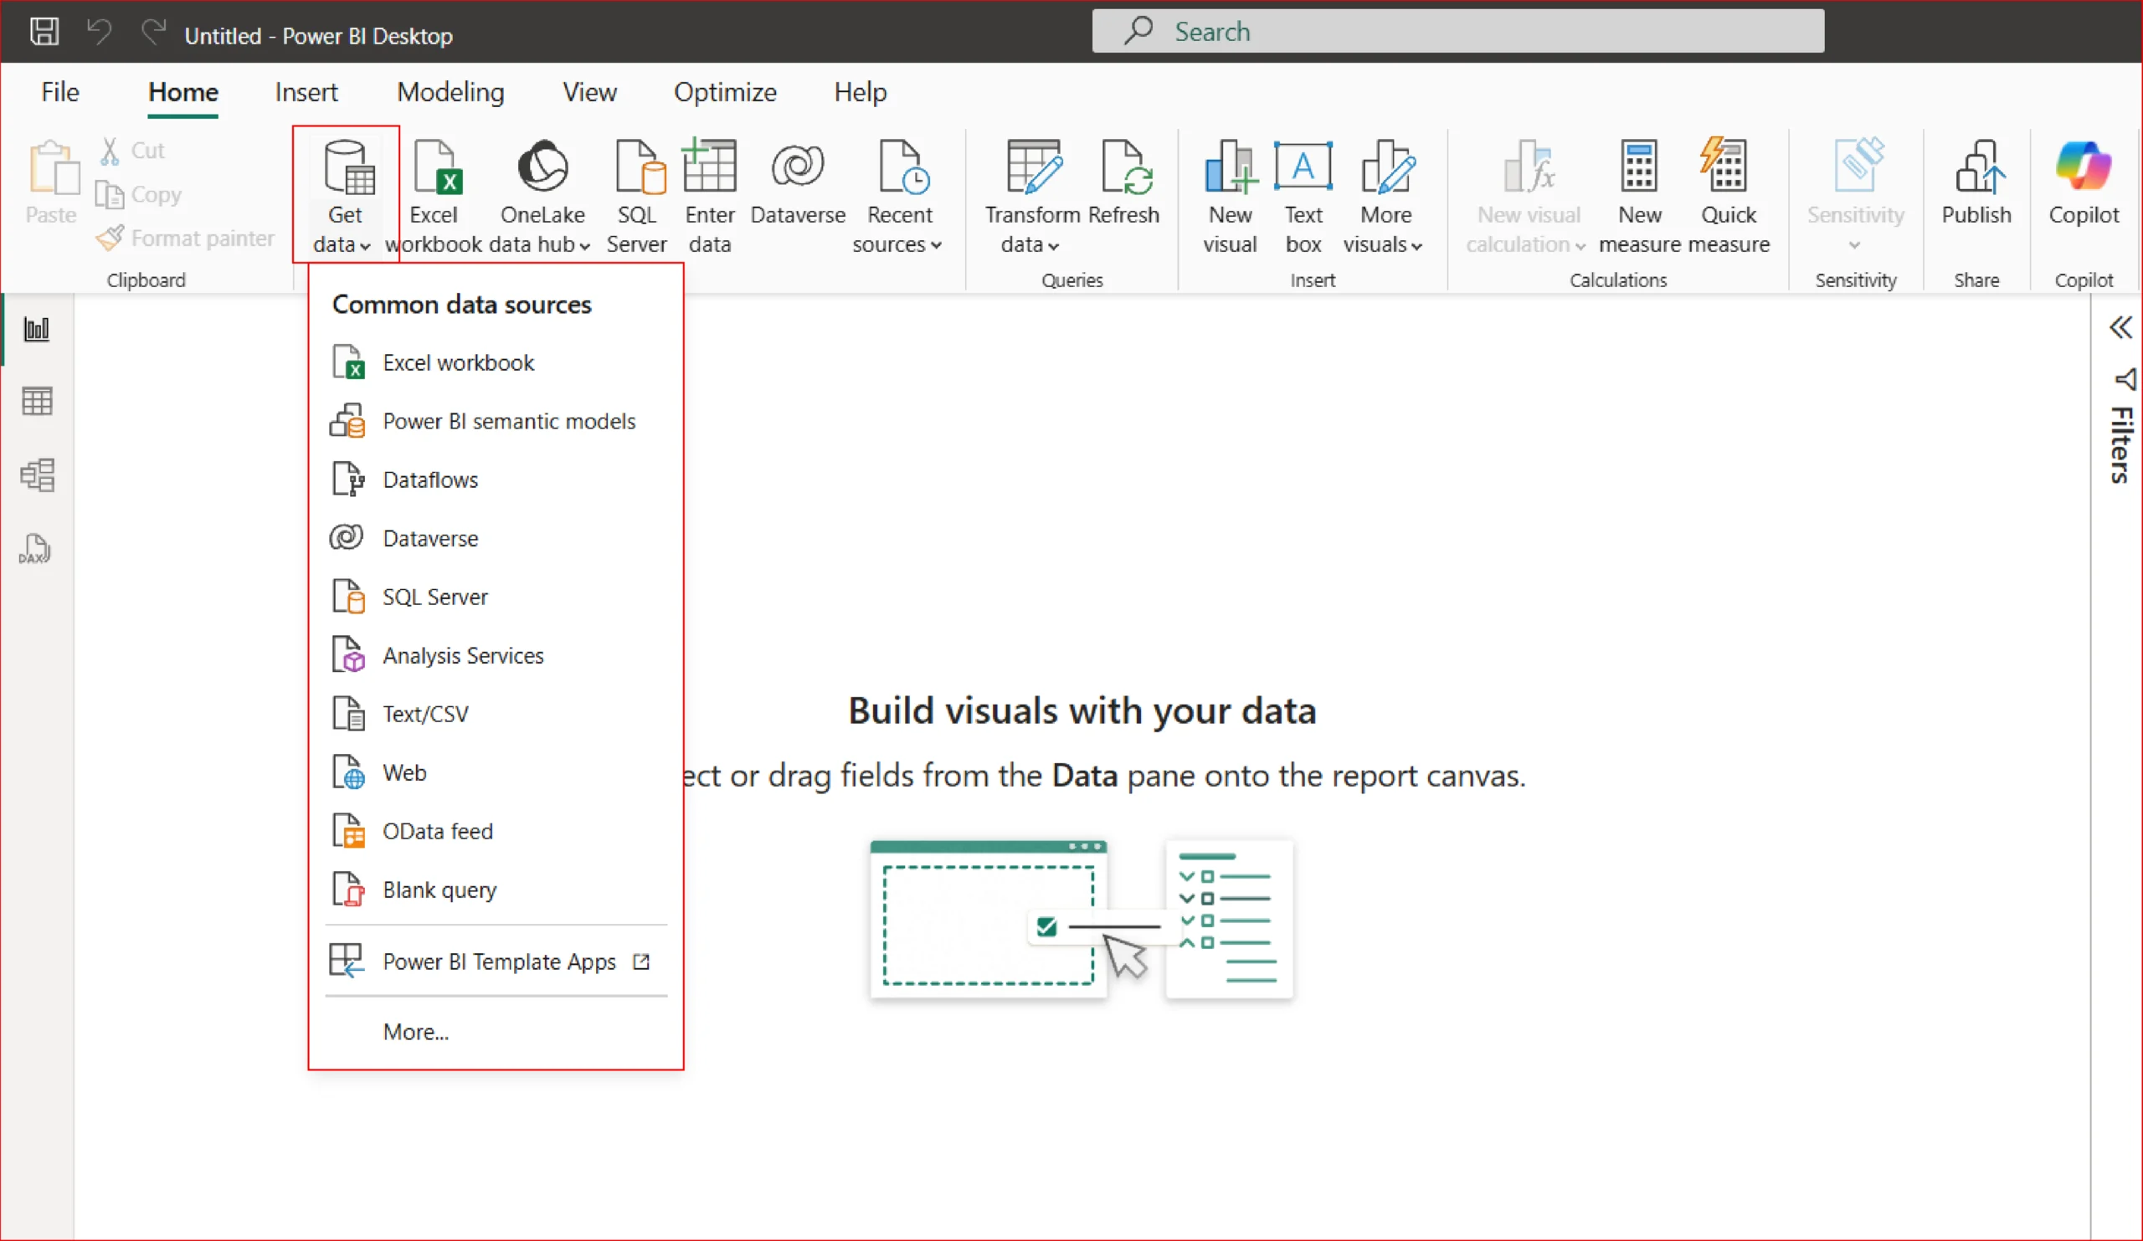Switch to Model view in sidebar
Image resolution: width=2143 pixels, height=1241 pixels.
coord(37,475)
